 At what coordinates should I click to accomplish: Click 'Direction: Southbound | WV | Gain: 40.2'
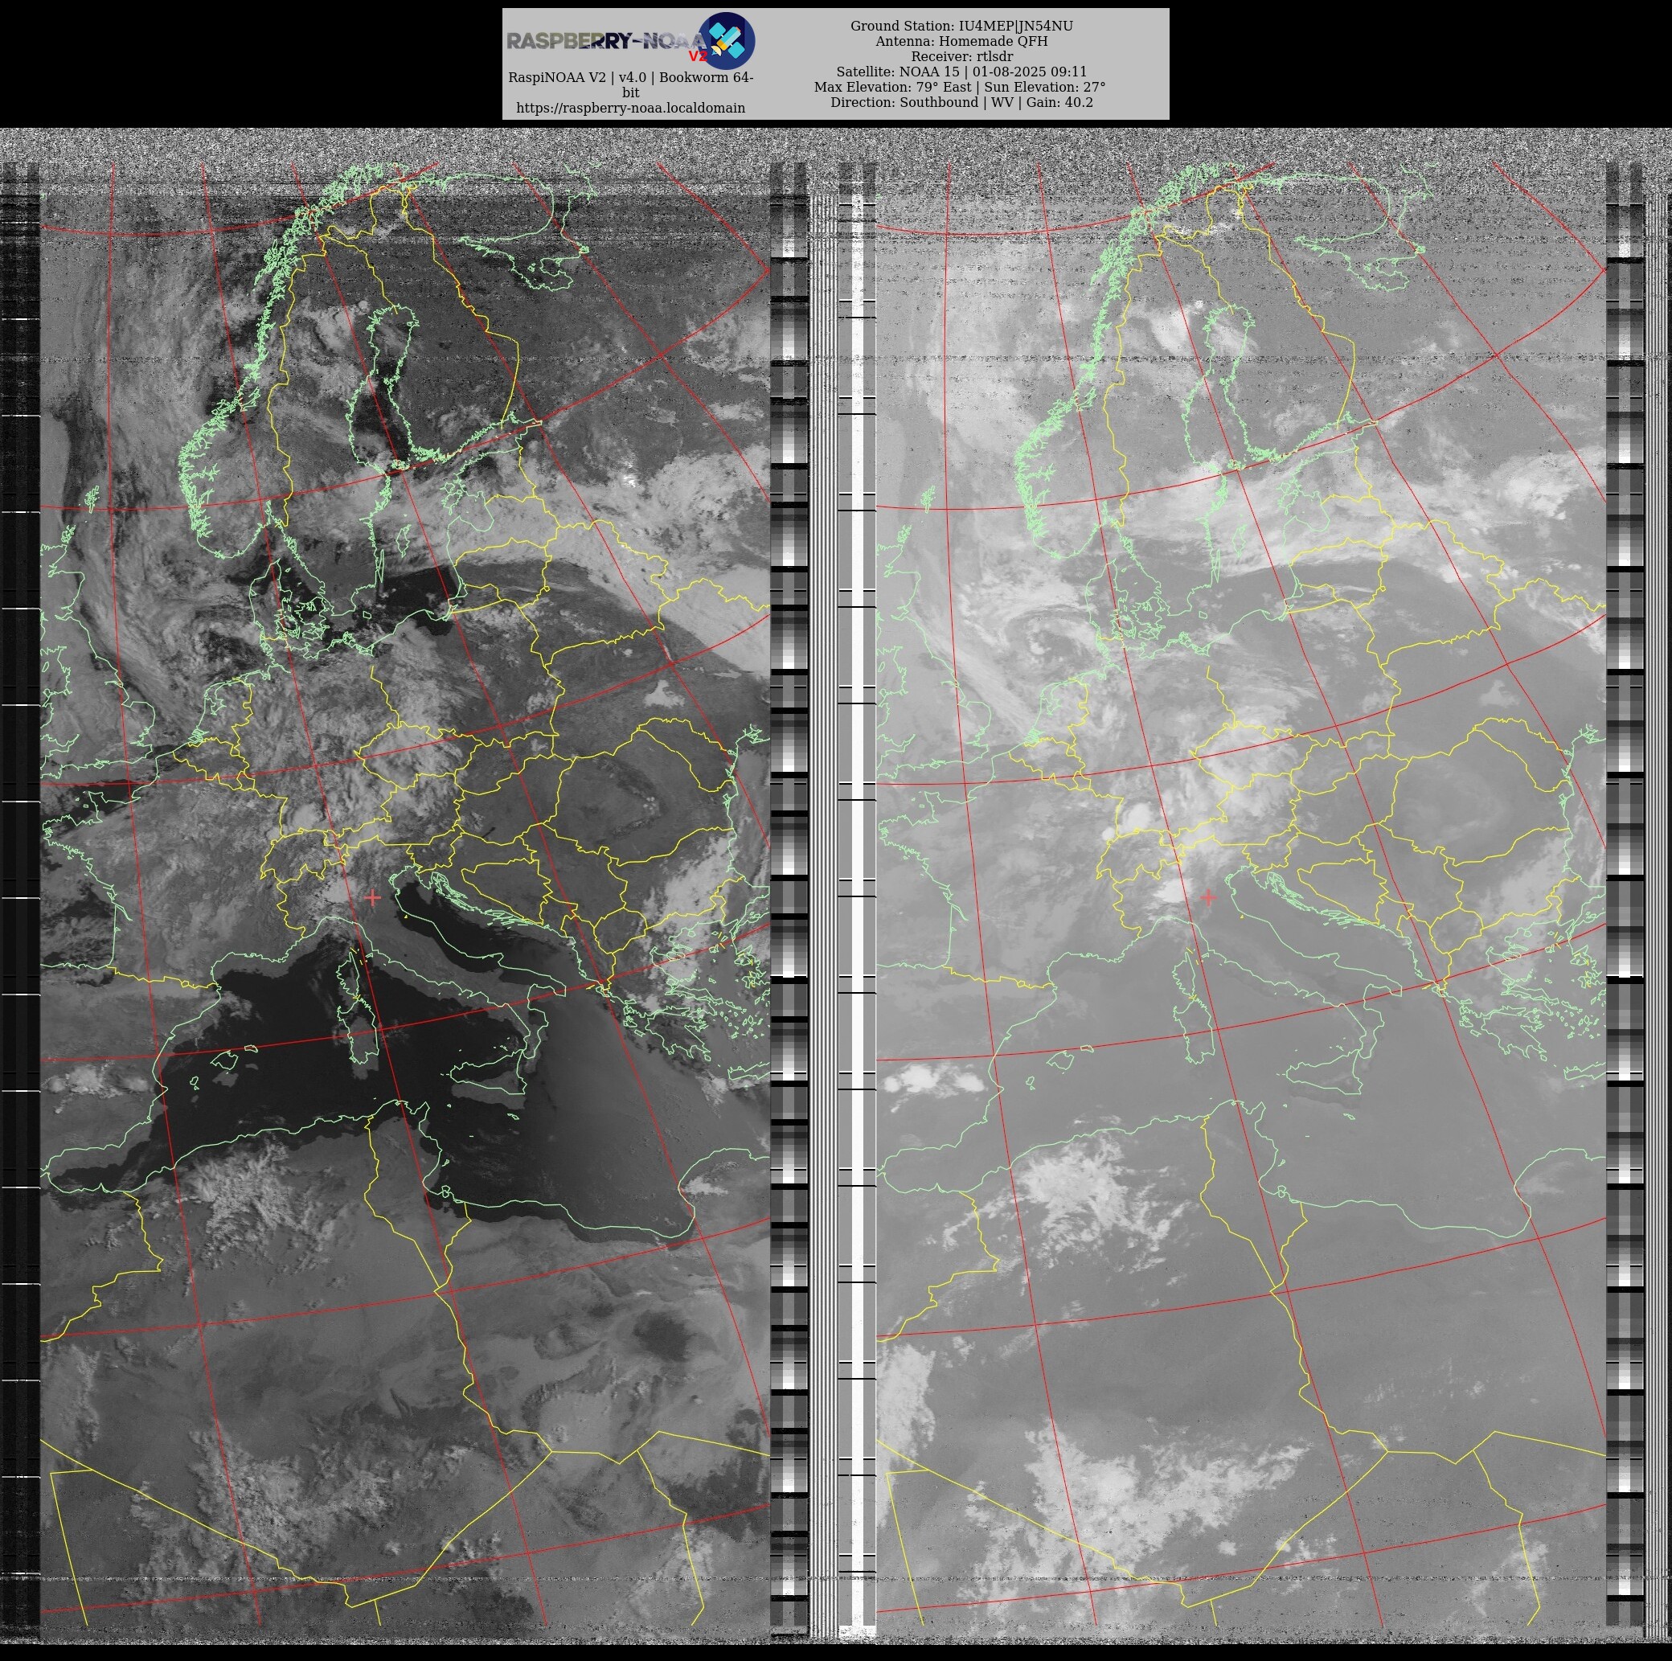[x=961, y=102]
